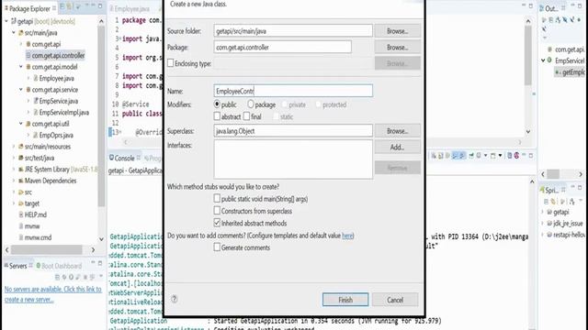The height and width of the screenshot is (330, 588).
Task: Click the red icon at console toolbar's end
Action: coord(516,155)
